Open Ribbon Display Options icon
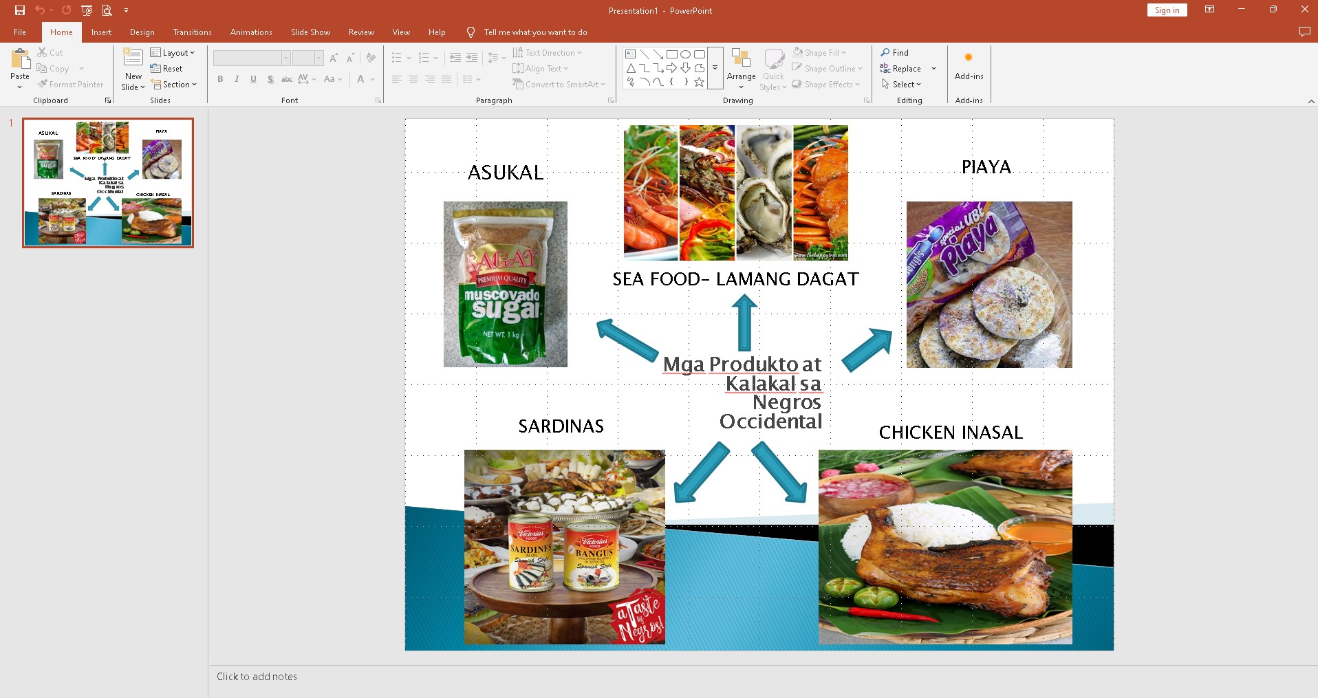This screenshot has height=698, width=1318. coord(1209,10)
